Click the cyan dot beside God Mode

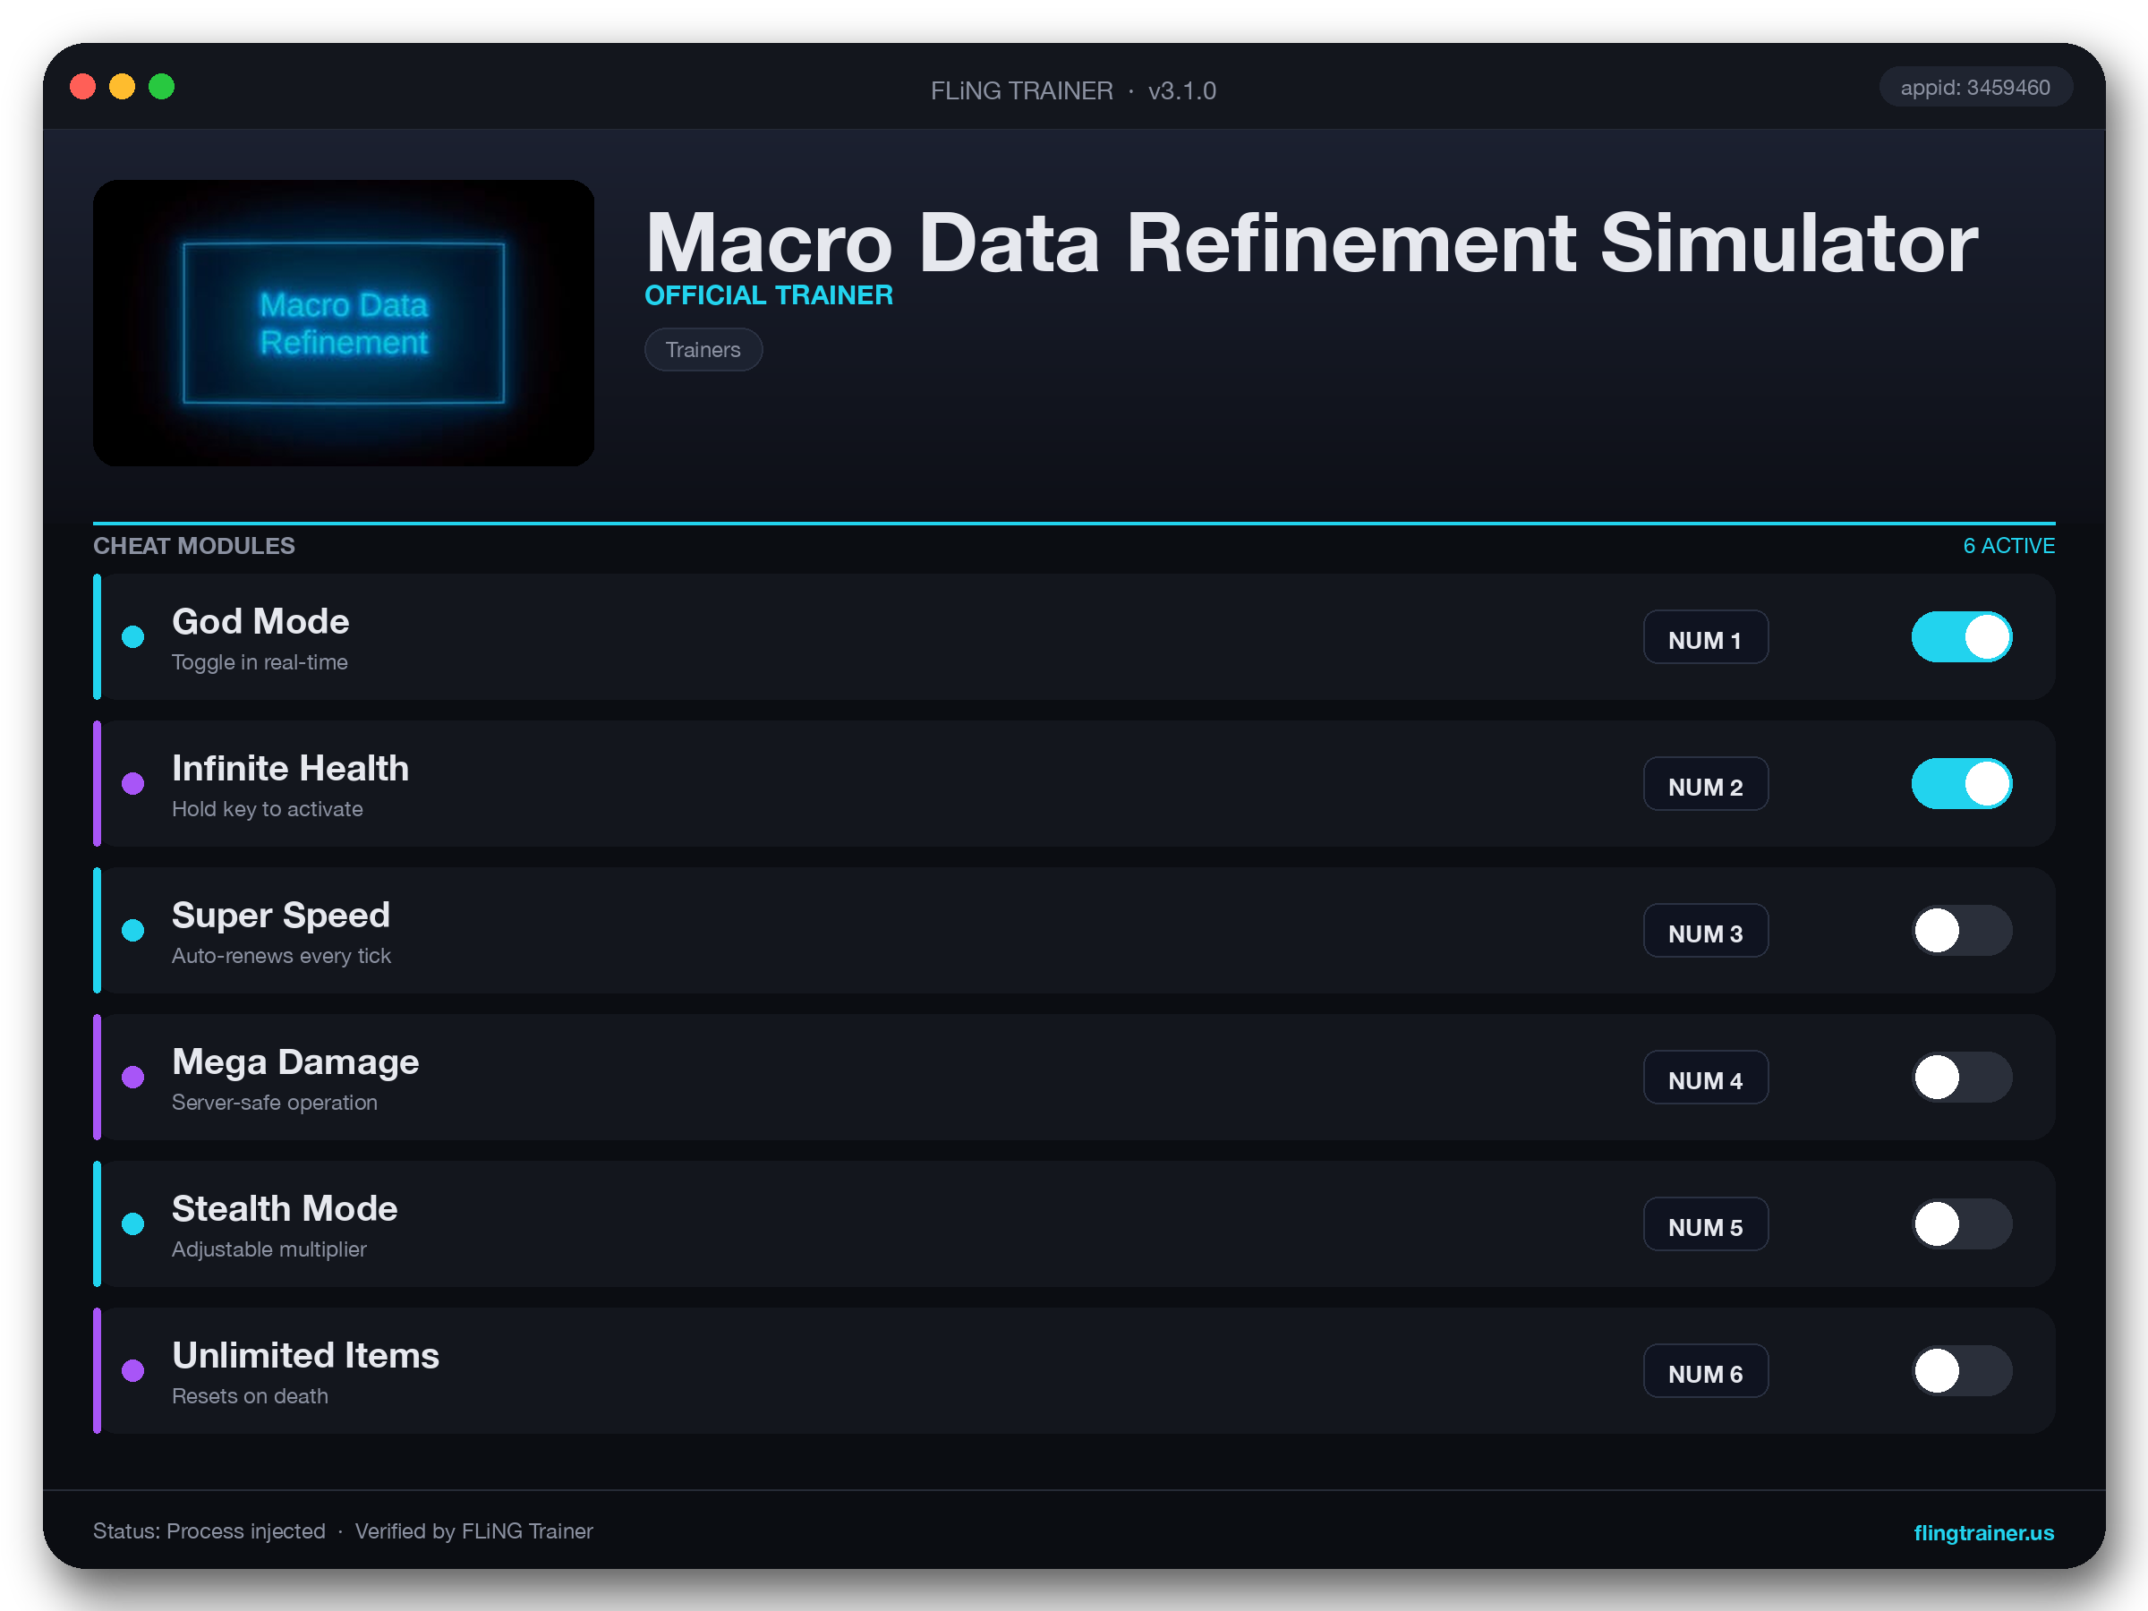click(x=133, y=637)
